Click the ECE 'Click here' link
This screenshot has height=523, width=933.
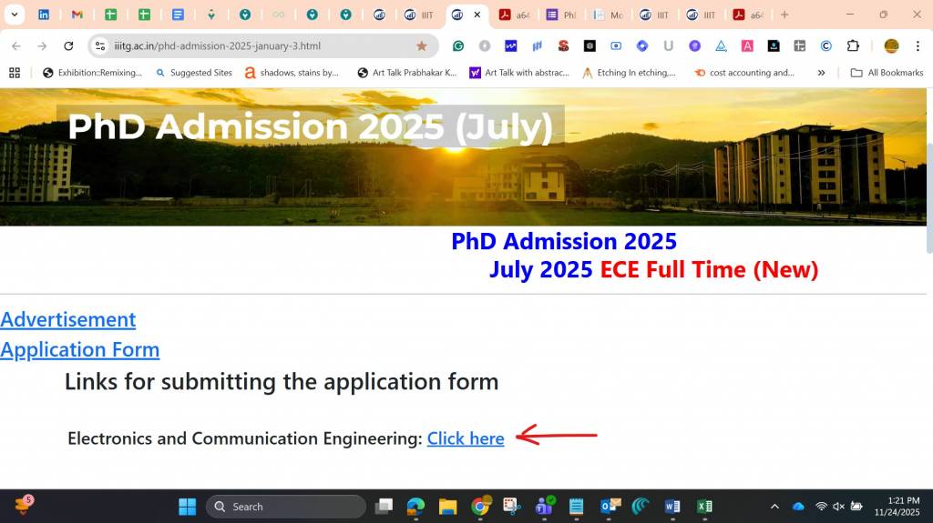click(x=466, y=438)
